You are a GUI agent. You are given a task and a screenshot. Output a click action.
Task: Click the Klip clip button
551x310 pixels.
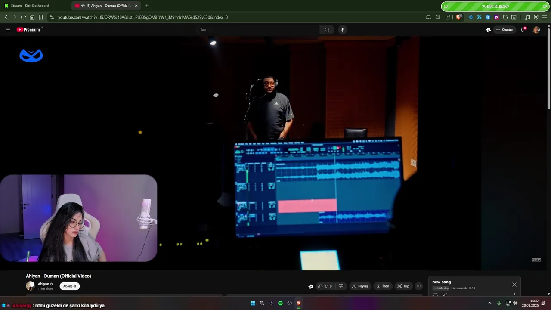[x=403, y=286]
